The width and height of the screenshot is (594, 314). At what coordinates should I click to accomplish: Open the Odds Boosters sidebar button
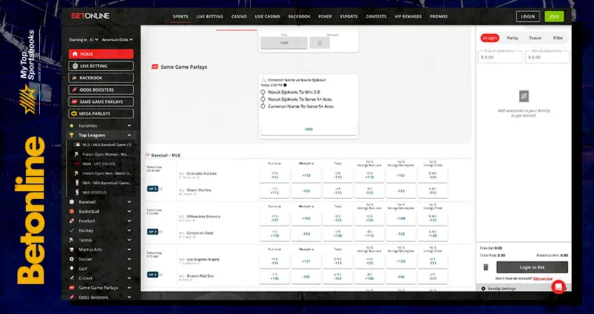[x=101, y=89]
